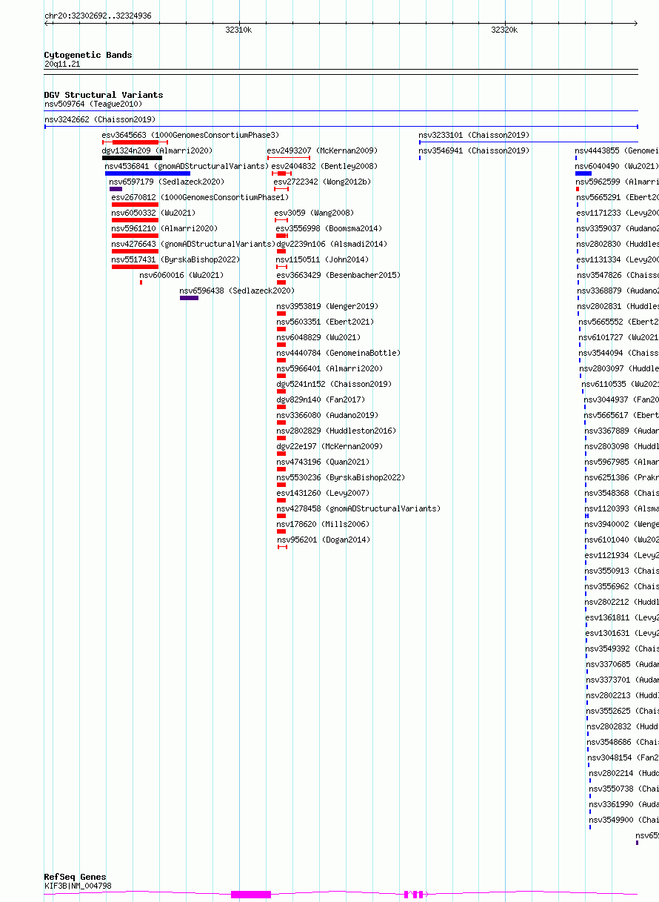Click the large magenta KIF3B exon block

pyautogui.click(x=251, y=895)
